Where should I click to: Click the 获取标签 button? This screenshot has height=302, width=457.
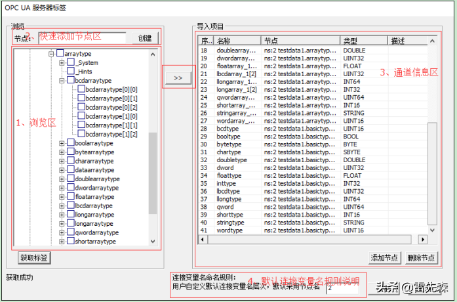point(33,258)
